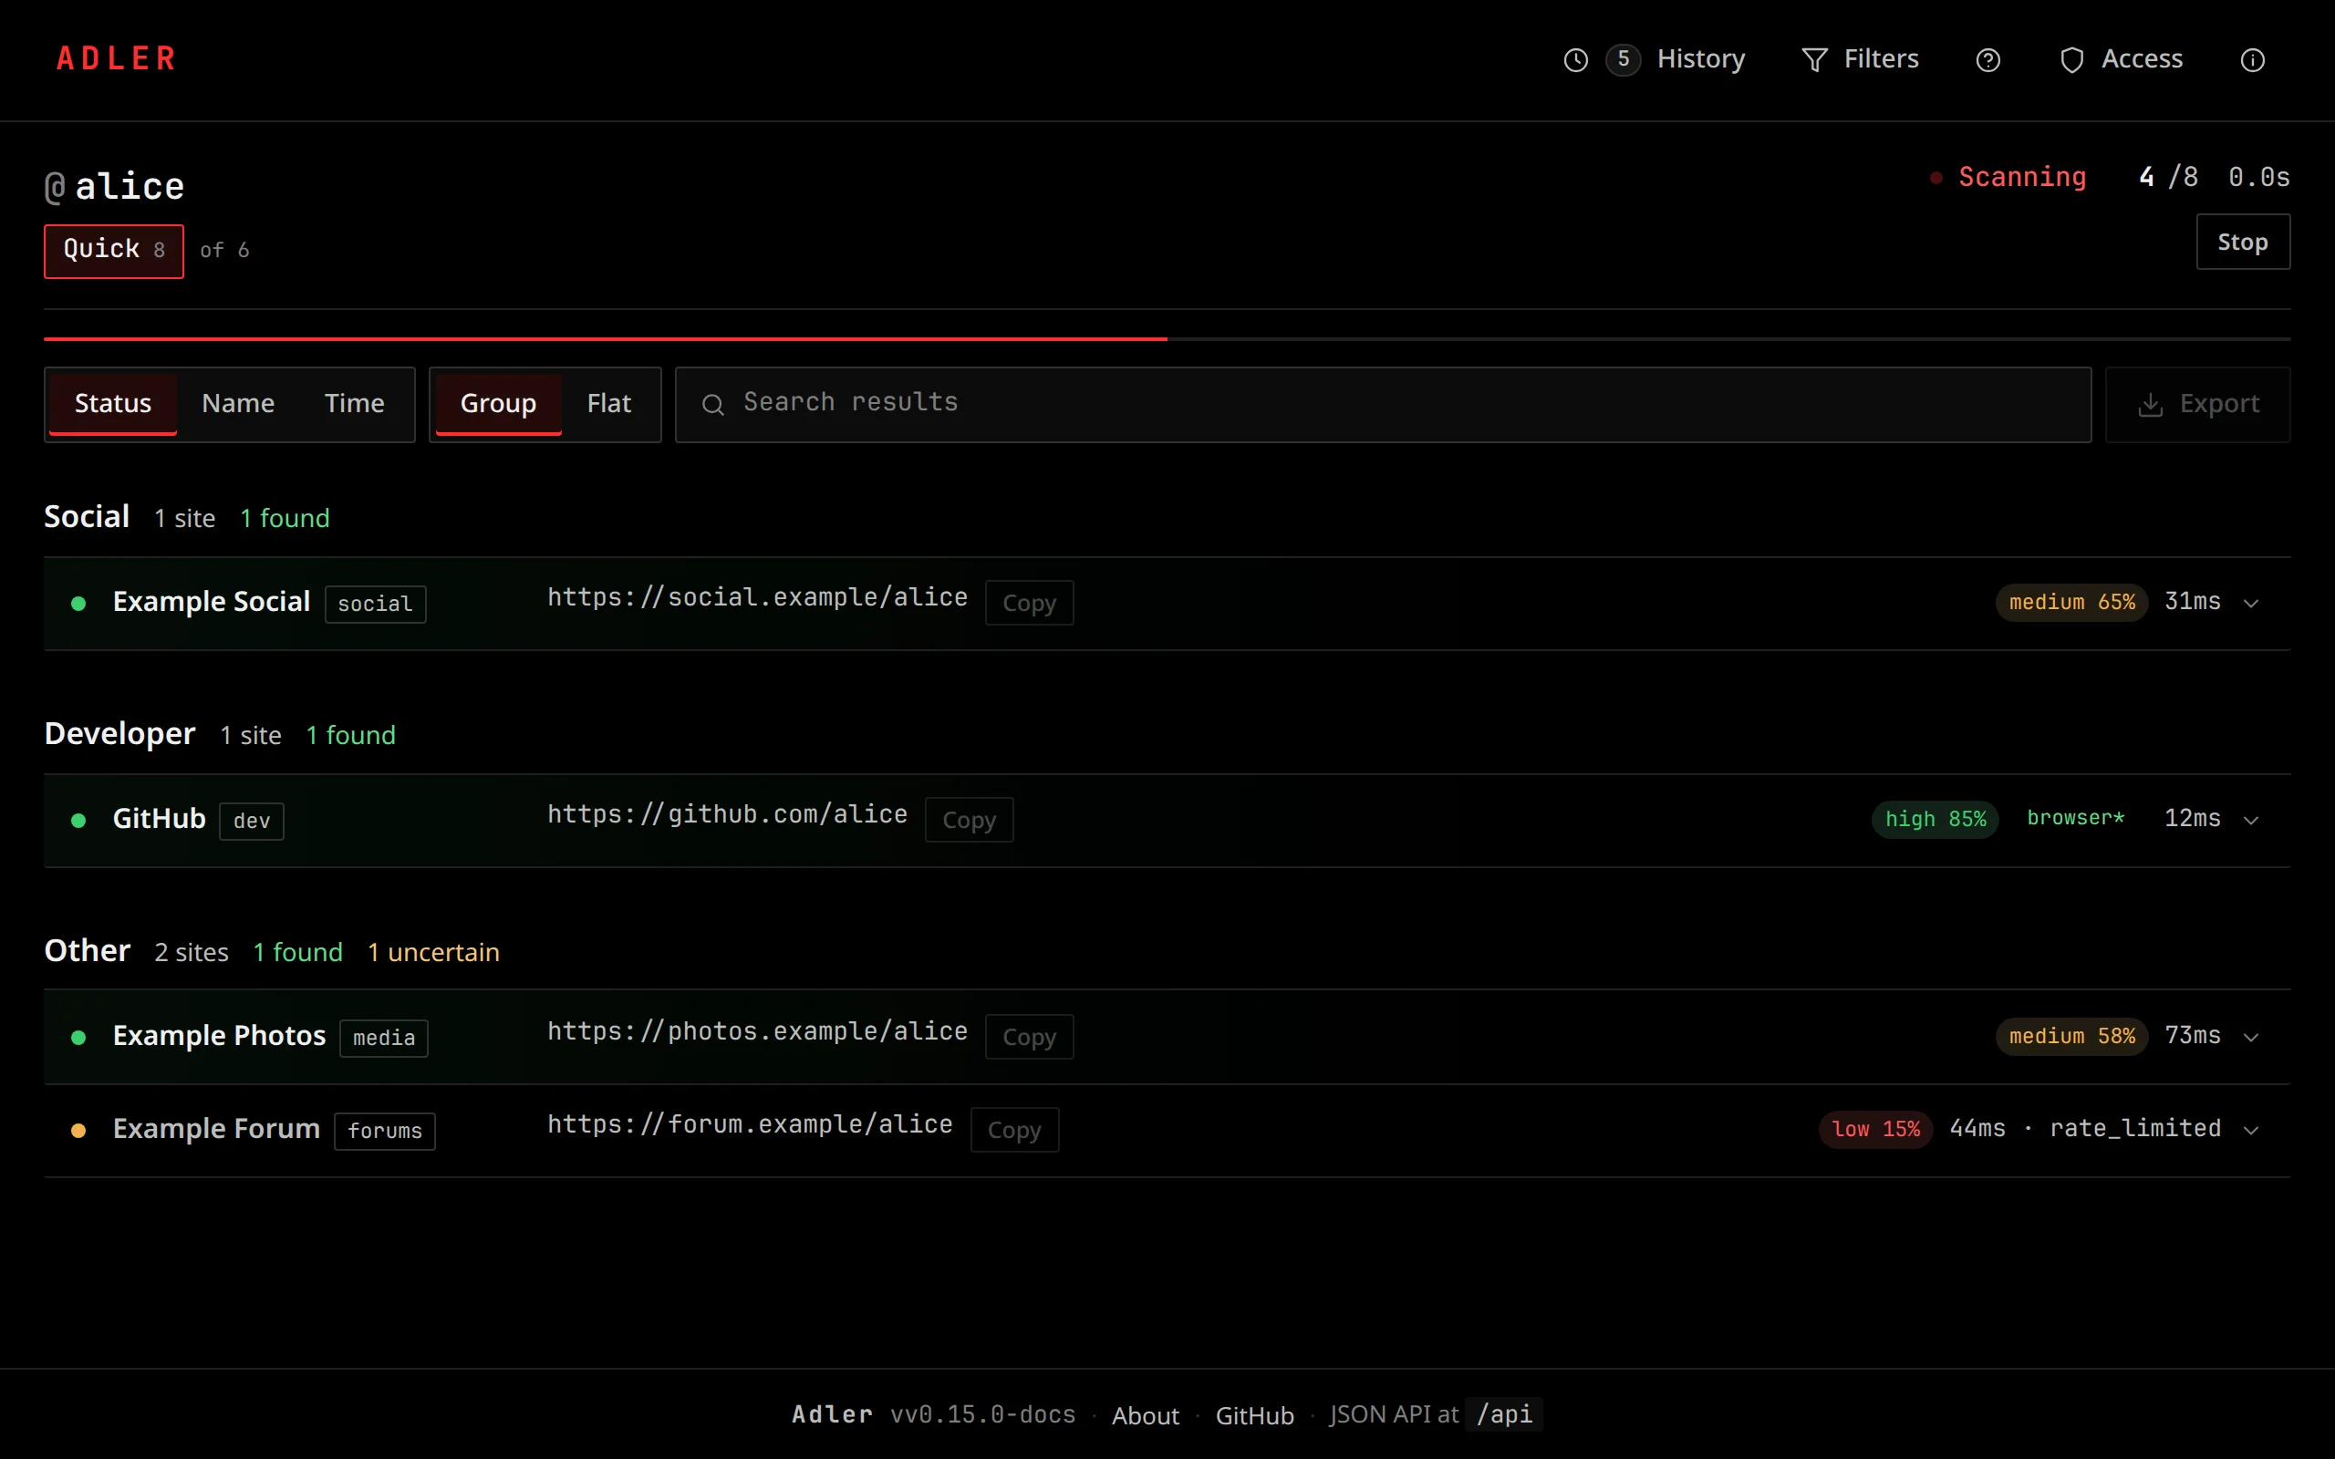Open the help question mark icon
The image size is (2335, 1459).
(1987, 60)
